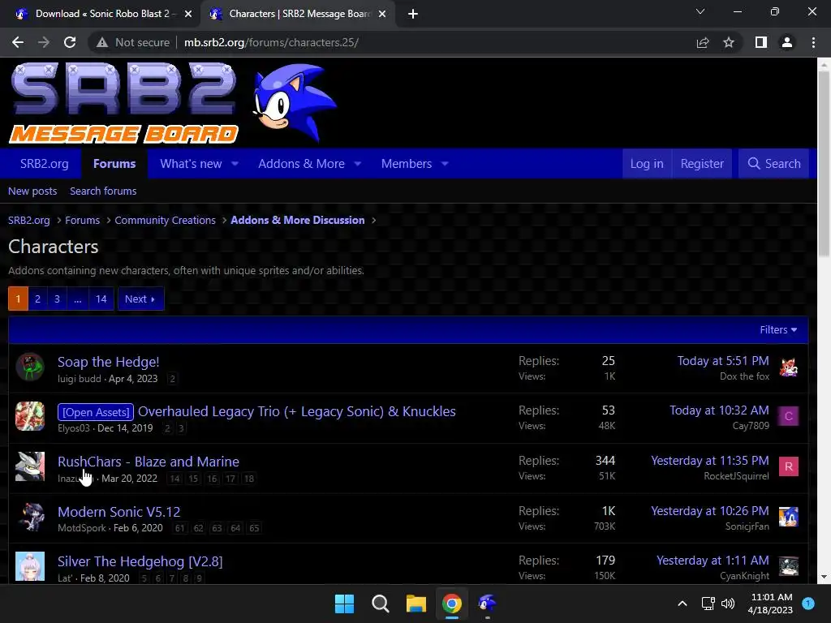Image resolution: width=831 pixels, height=623 pixels.
Task: Click the Register button
Action: click(702, 164)
